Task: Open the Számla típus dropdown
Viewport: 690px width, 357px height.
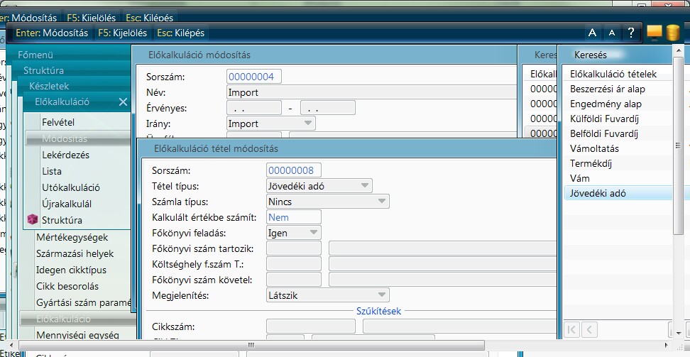Action: pyautogui.click(x=328, y=202)
